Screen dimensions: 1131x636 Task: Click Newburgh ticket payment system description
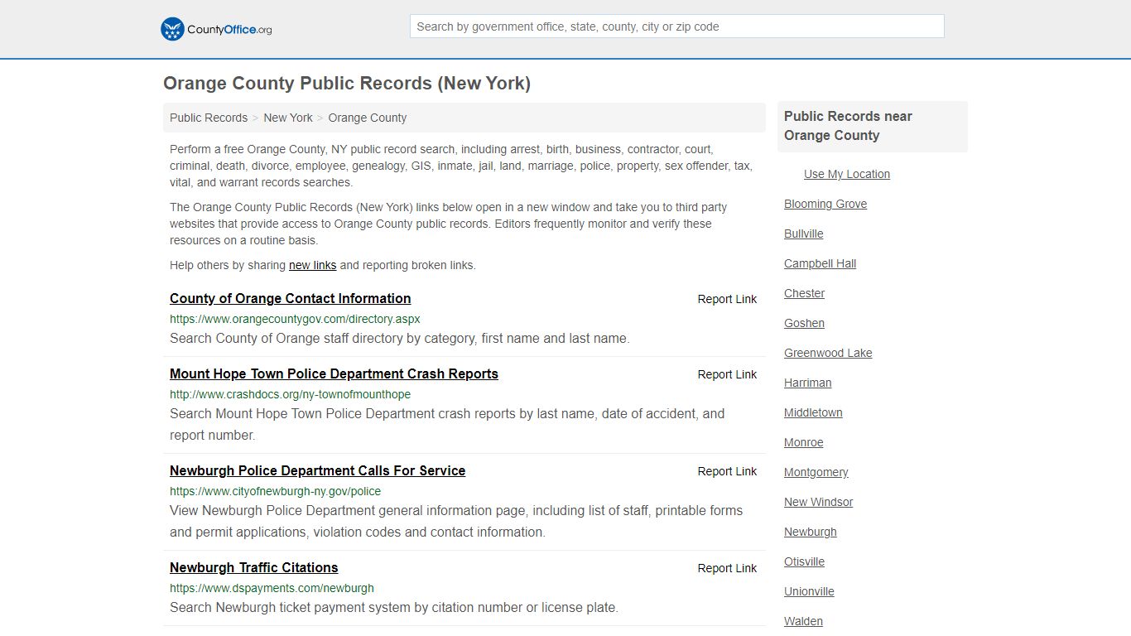tap(394, 607)
